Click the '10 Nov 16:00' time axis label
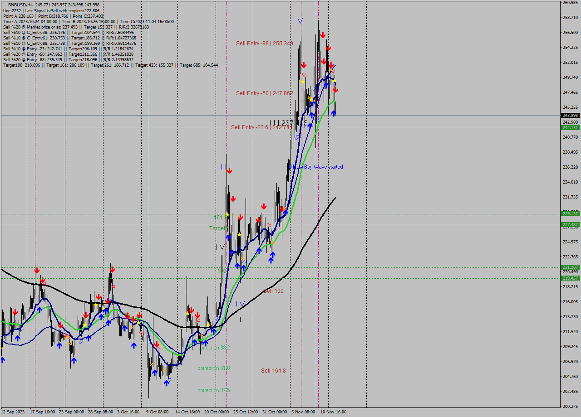Screen dimensions: 581x417 pyautogui.click(x=333, y=412)
